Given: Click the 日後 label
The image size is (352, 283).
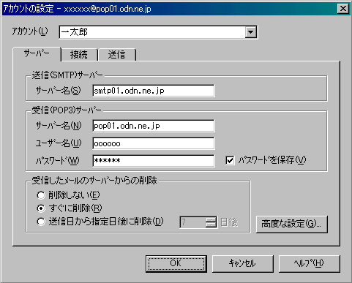Looking at the screenshot, I should [x=229, y=222].
